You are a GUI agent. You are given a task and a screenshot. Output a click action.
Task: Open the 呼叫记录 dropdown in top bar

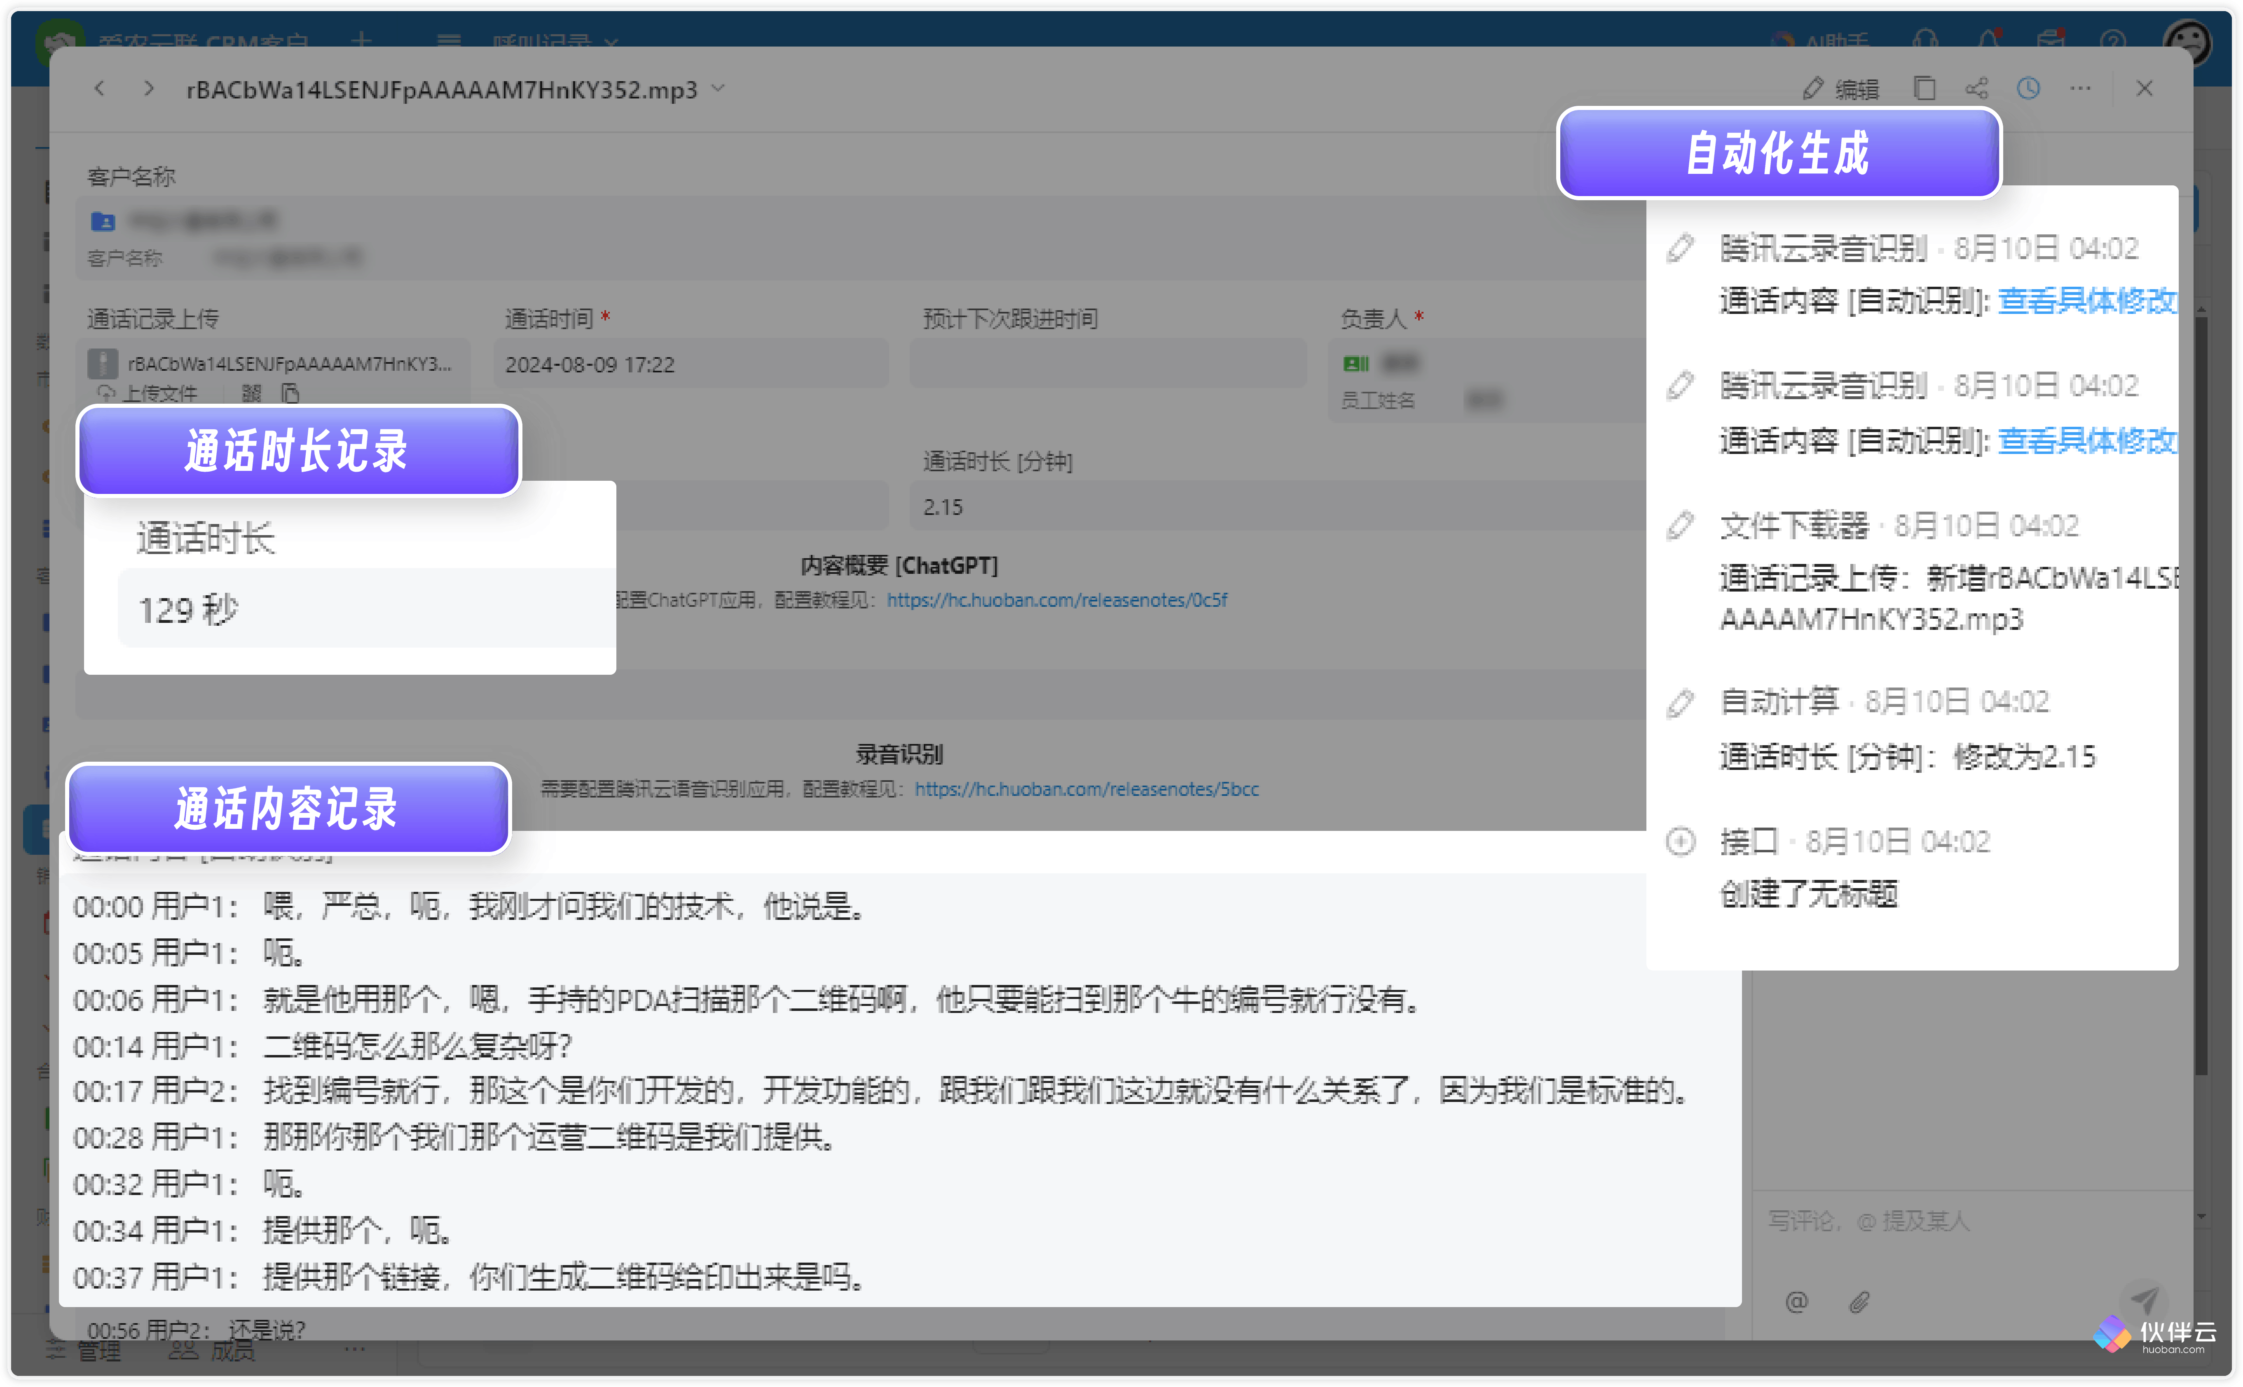click(x=555, y=41)
